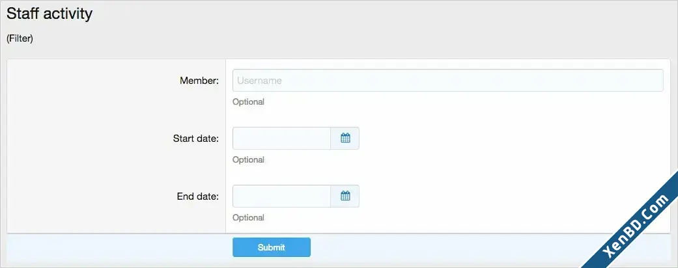678x268 pixels.
Task: Click the Start date: label
Action: [x=196, y=139]
